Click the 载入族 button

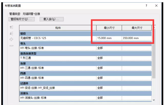pyautogui.click(x=51, y=19)
